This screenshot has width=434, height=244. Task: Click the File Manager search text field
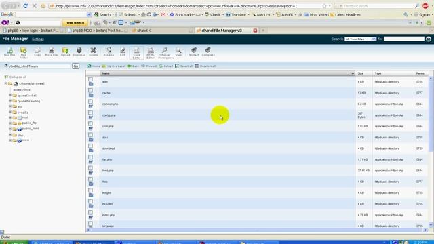pos(404,39)
